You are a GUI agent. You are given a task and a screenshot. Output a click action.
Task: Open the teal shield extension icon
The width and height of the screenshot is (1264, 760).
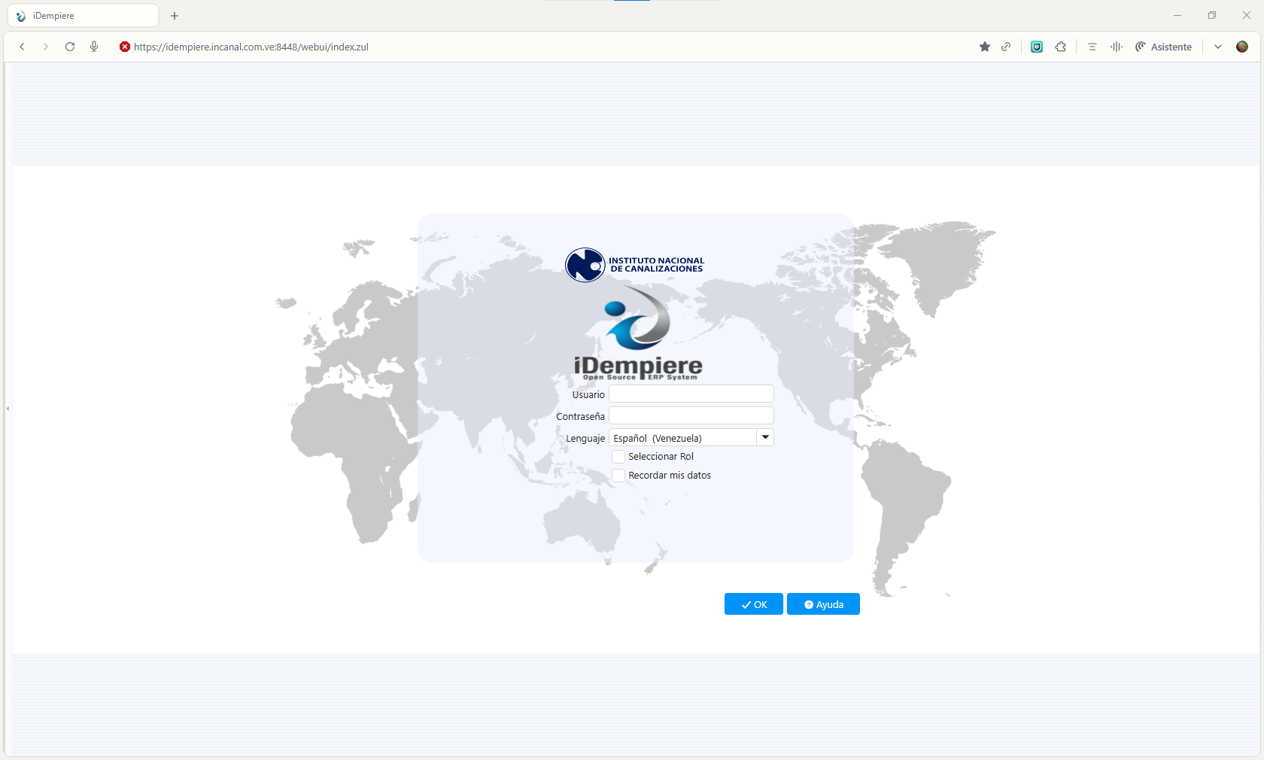1037,47
